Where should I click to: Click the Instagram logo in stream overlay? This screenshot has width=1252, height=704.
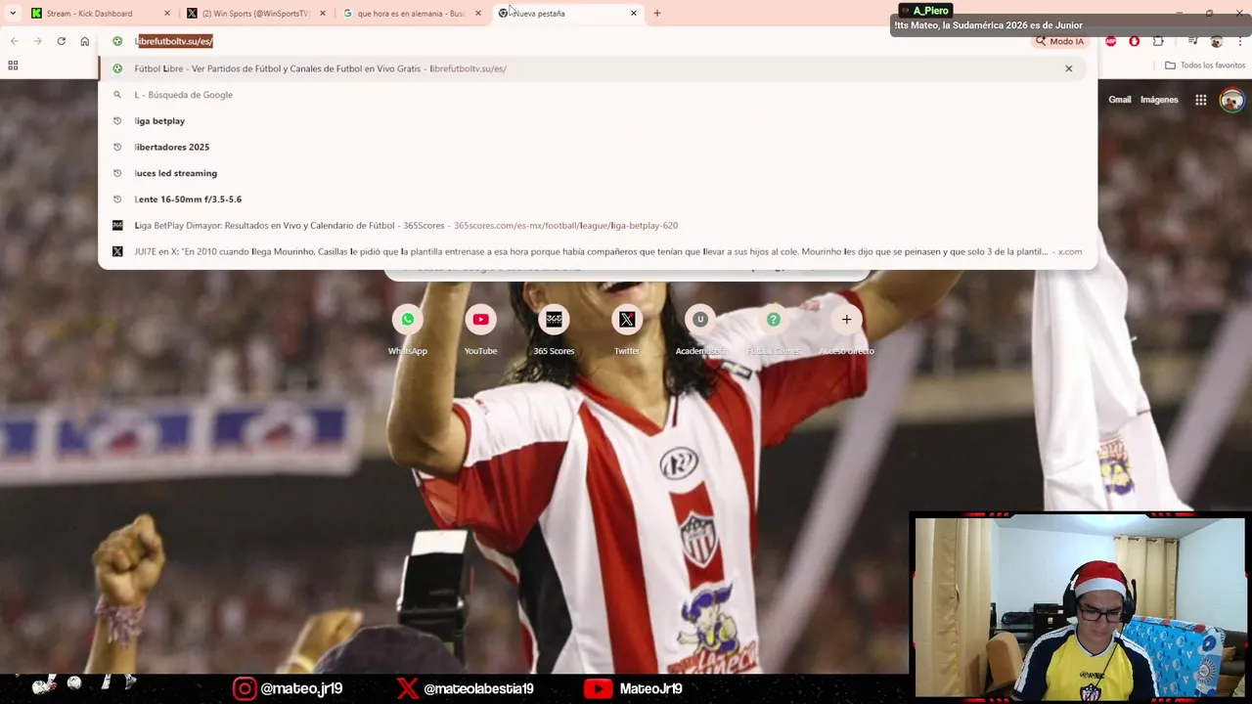point(245,688)
